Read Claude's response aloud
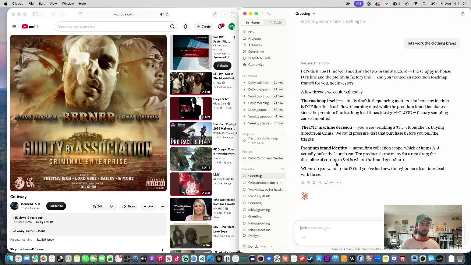This screenshot has height=265, width=471. 308,182
